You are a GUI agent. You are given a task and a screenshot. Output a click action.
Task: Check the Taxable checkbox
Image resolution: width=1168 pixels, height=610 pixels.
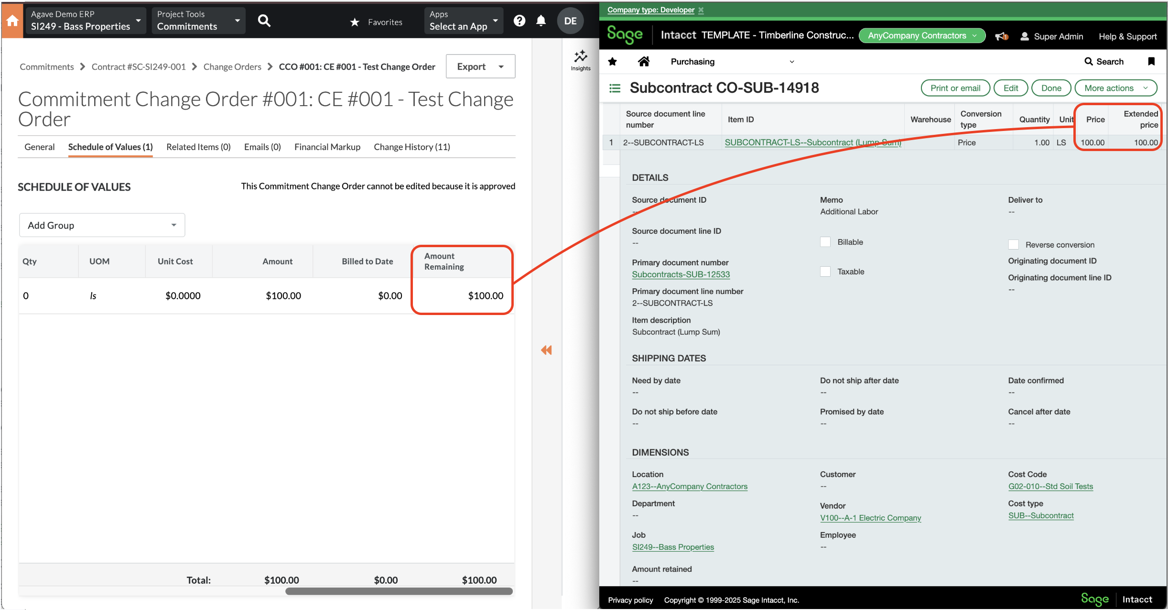[x=825, y=271]
